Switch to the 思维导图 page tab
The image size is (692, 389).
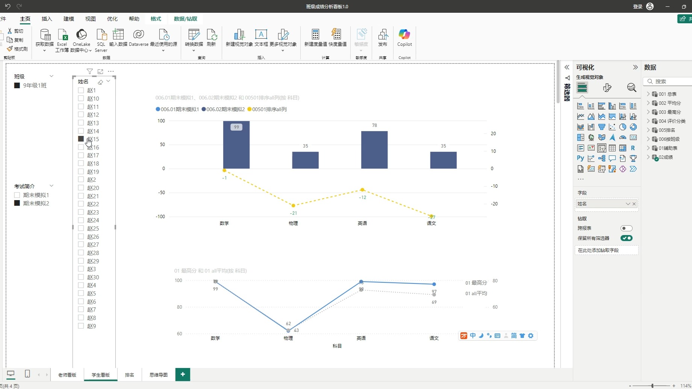tap(159, 375)
